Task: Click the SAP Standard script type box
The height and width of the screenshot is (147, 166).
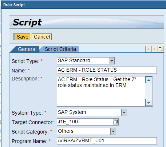Action: (x=83, y=61)
